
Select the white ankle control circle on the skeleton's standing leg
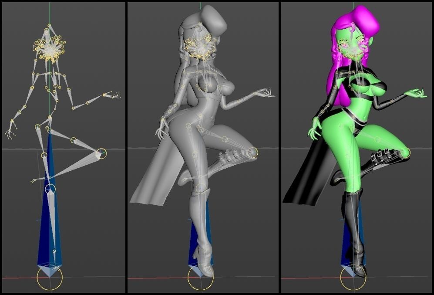pos(50,189)
